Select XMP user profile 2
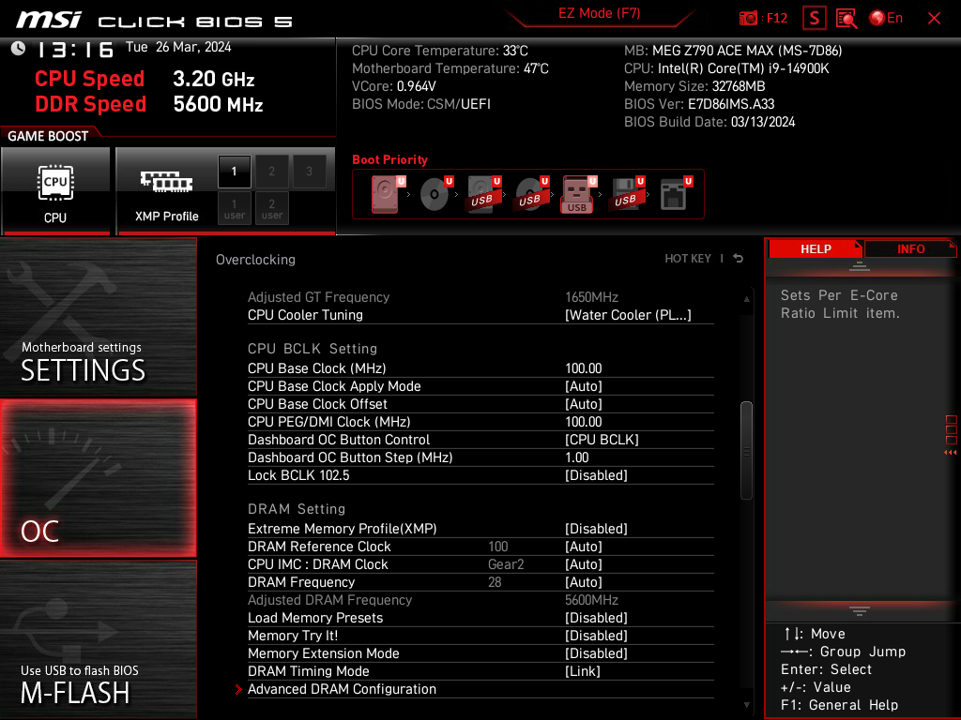 pos(271,208)
